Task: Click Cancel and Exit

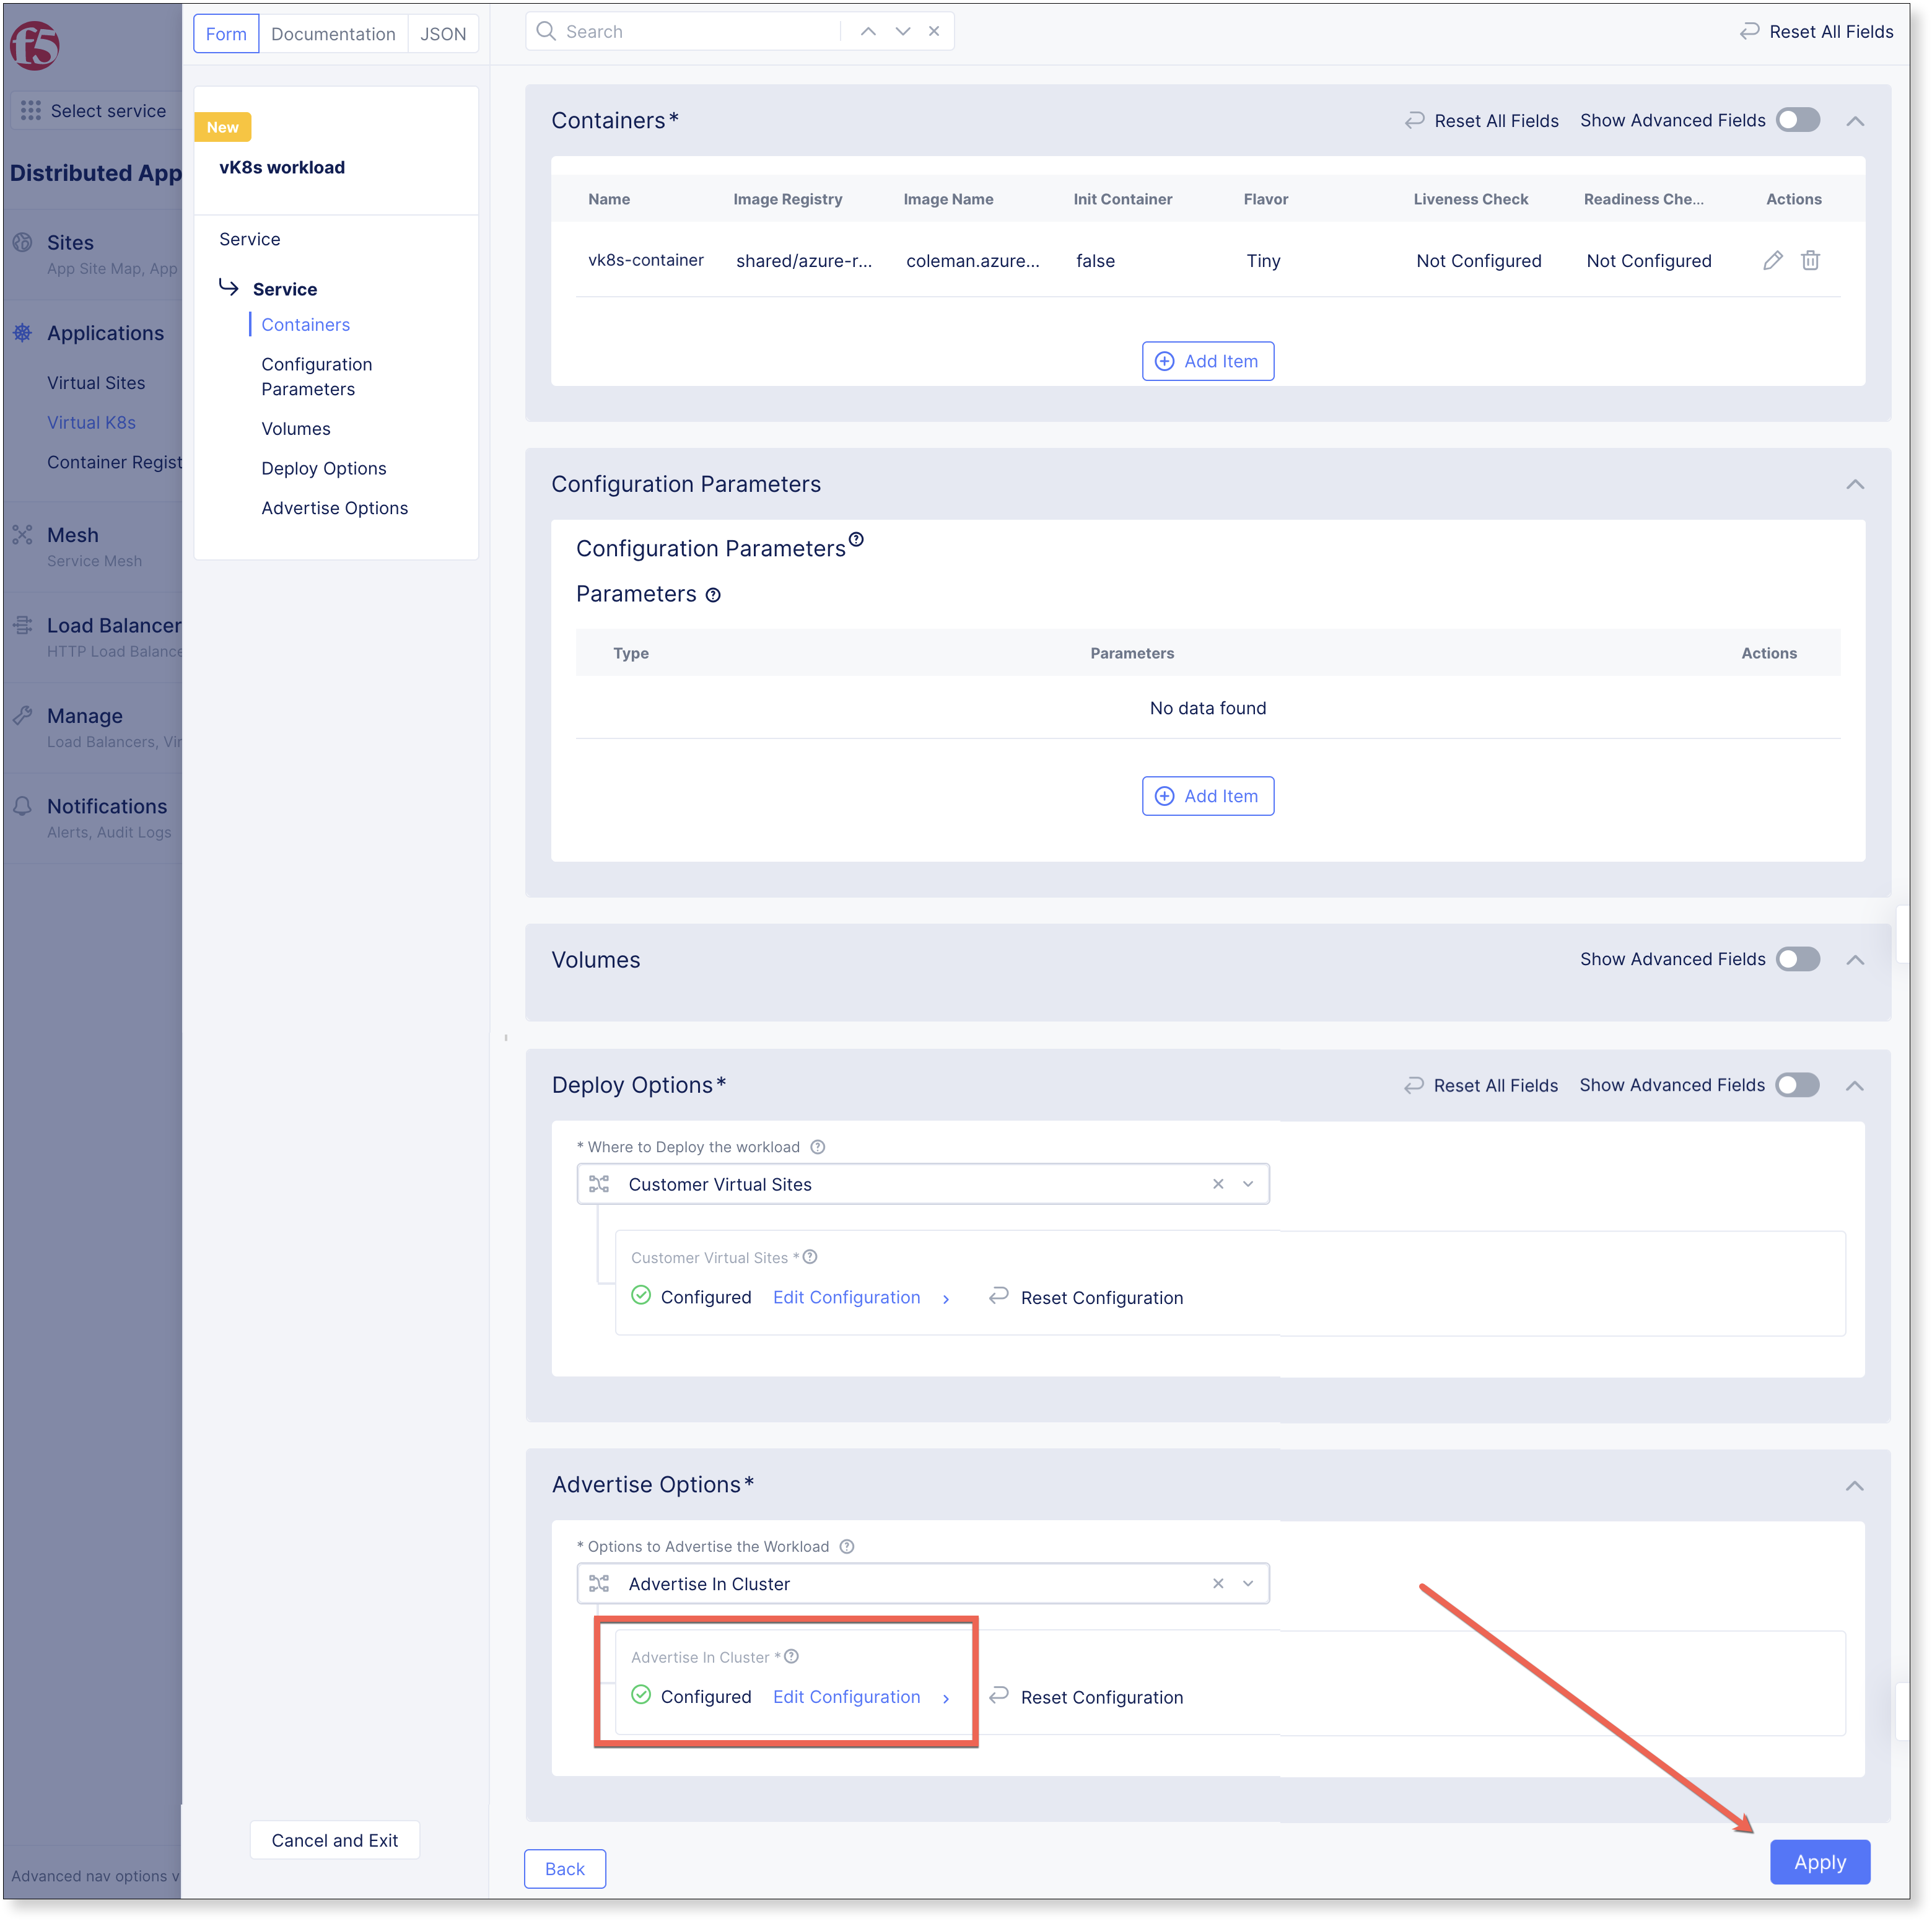Action: pyautogui.click(x=335, y=1840)
